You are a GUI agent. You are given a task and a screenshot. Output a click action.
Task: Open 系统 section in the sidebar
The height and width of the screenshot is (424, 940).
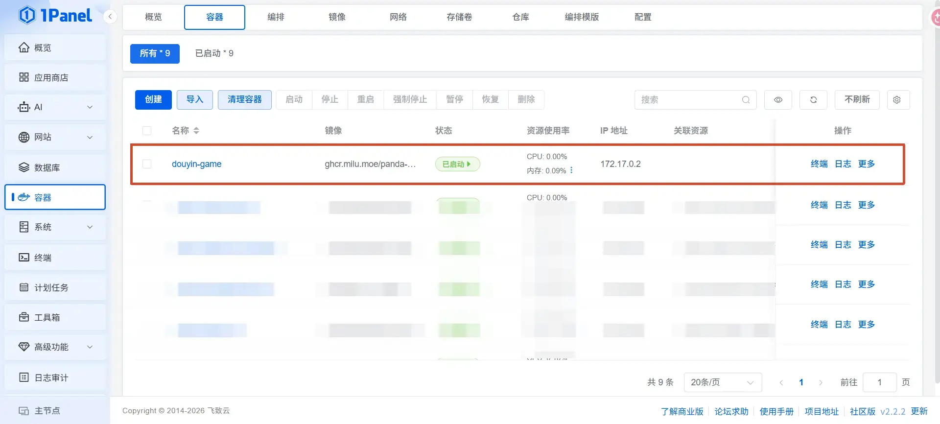(55, 227)
